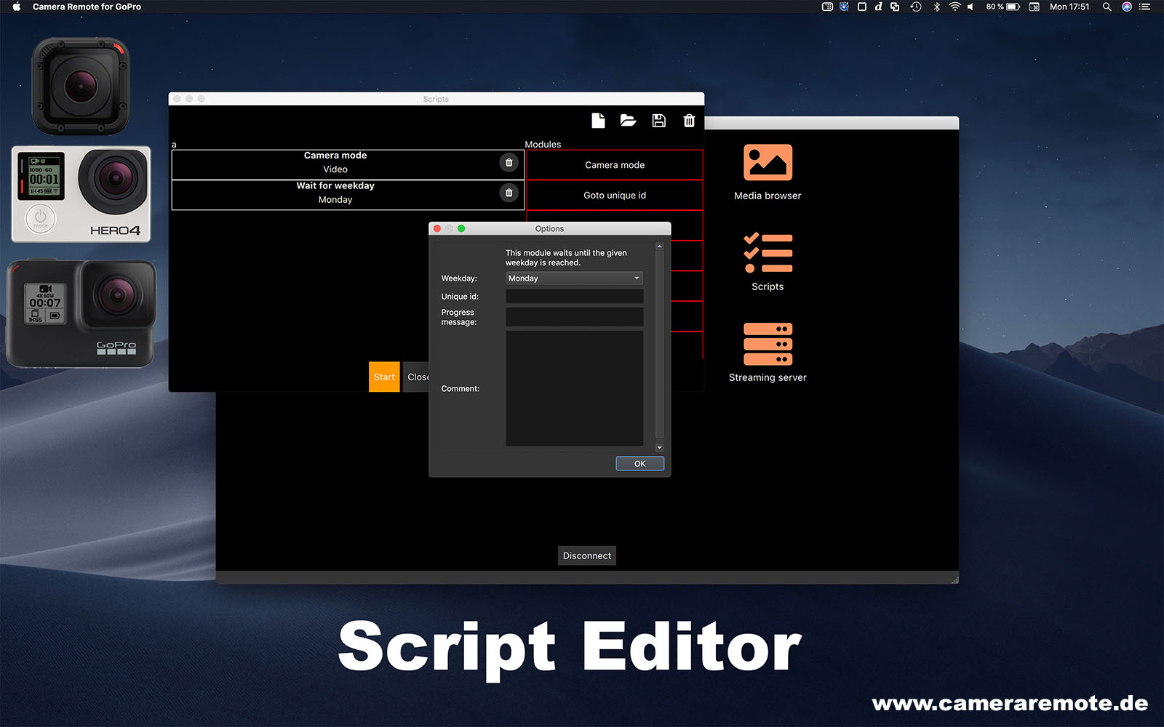Click the volume speaker icon
Viewport: 1164px width, 727px height.
970,7
